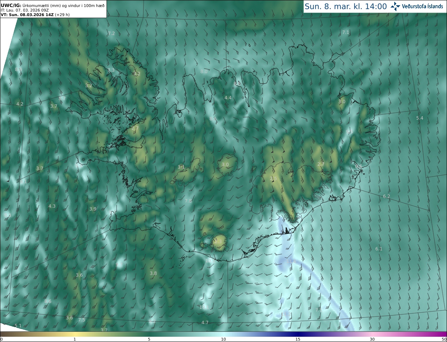447x342 pixels.
Task: Click the color scale label 5
Action: pos(149,339)
